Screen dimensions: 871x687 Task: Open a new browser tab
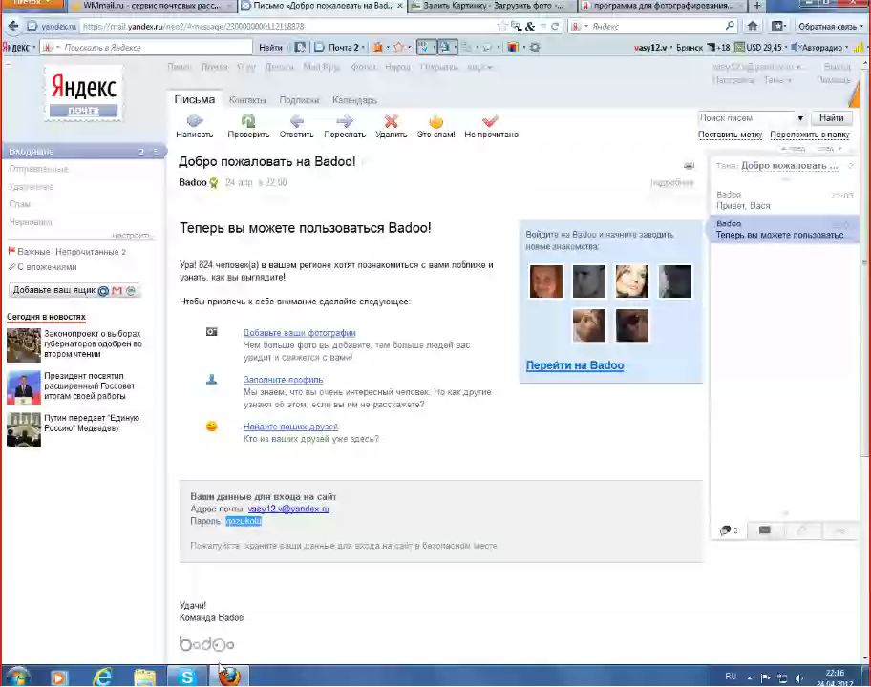coord(756,6)
